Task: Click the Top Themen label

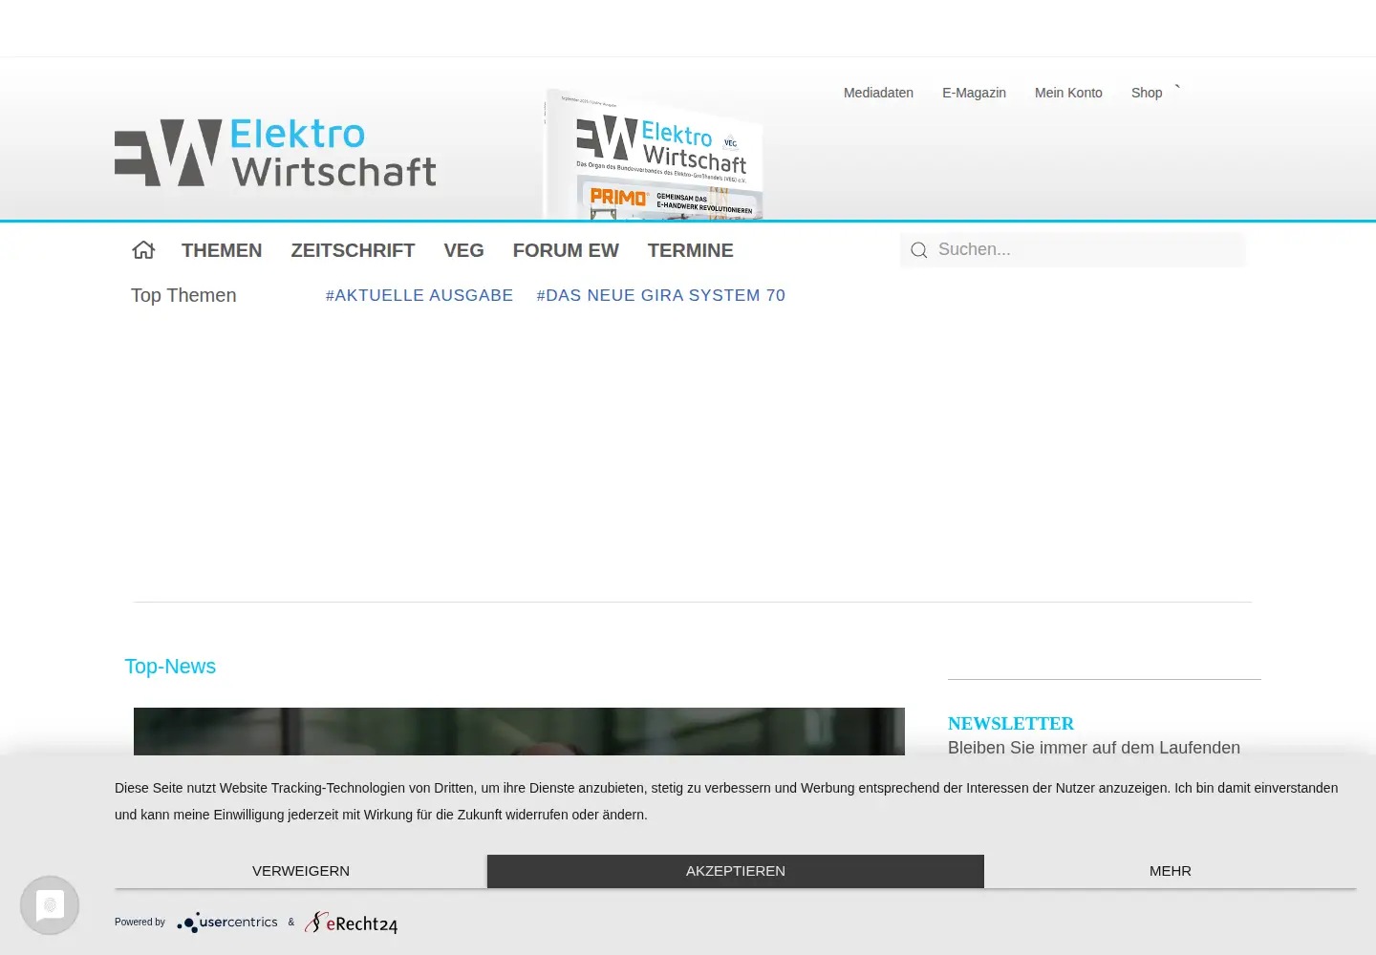Action: (183, 296)
